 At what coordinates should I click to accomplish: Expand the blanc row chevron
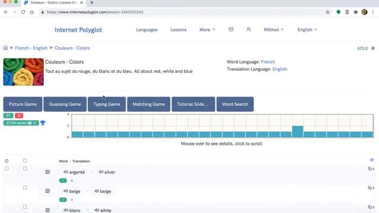[374, 207]
